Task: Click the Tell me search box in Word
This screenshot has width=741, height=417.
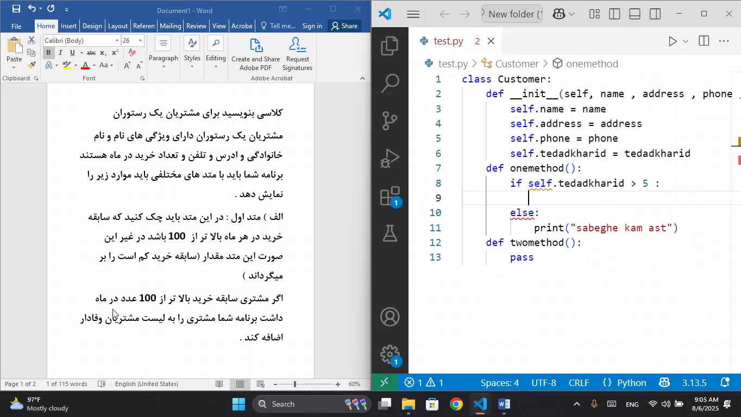Action: click(x=278, y=26)
